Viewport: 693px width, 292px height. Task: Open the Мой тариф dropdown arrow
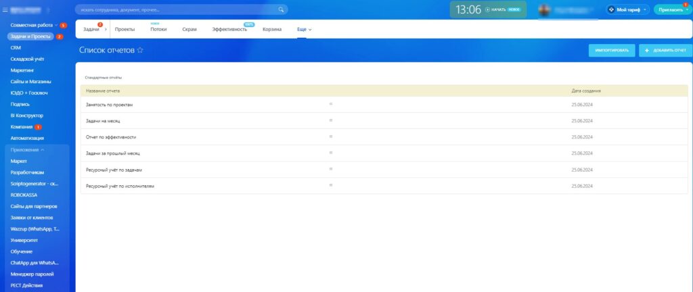(x=644, y=9)
